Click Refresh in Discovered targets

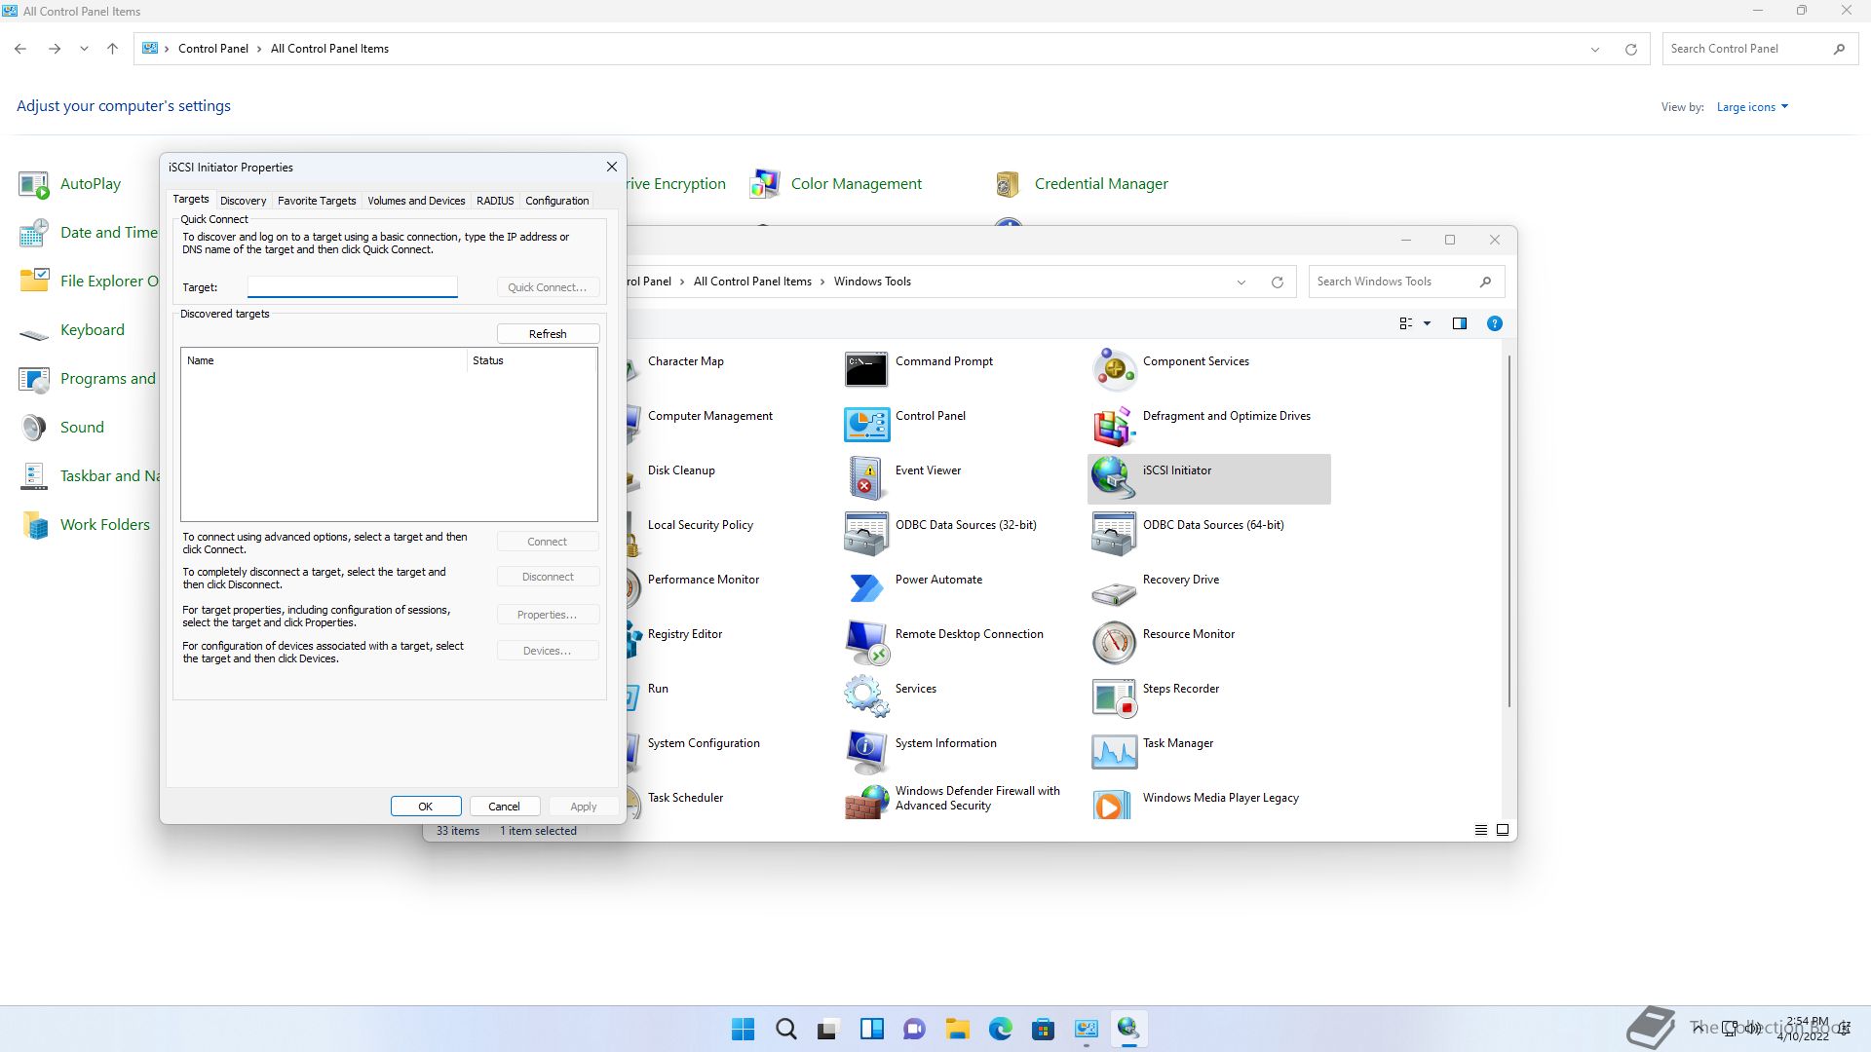(x=548, y=334)
